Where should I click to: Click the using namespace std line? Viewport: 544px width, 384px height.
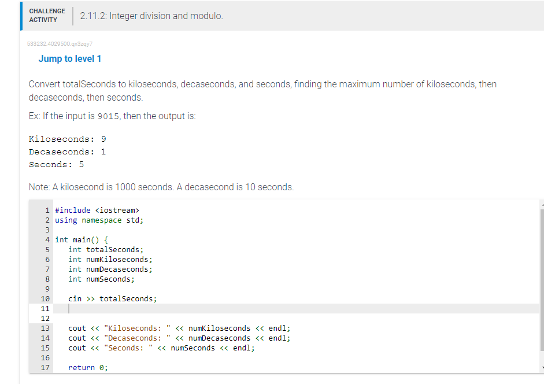tap(97, 220)
